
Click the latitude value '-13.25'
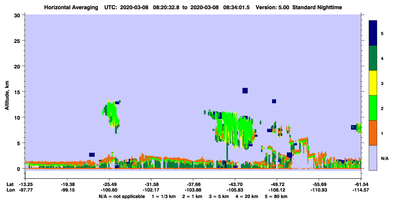point(26,184)
